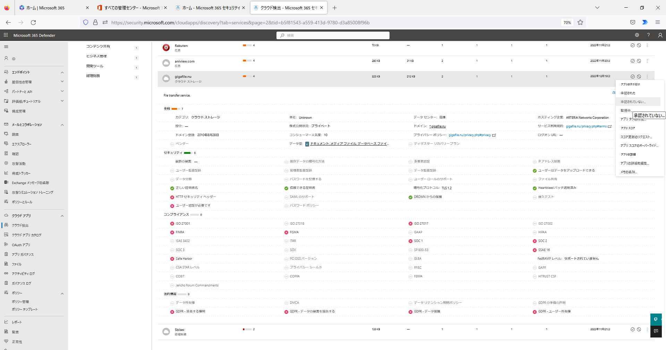This screenshot has width=666, height=350.
Task: Switch to the すべての管理センター tab
Action: (132, 8)
